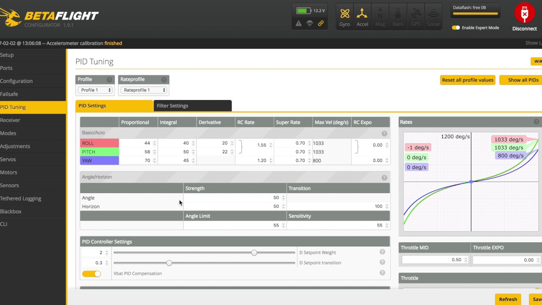This screenshot has height=305, width=542.
Task: Open Configuration in sidebar
Action: (x=33, y=81)
